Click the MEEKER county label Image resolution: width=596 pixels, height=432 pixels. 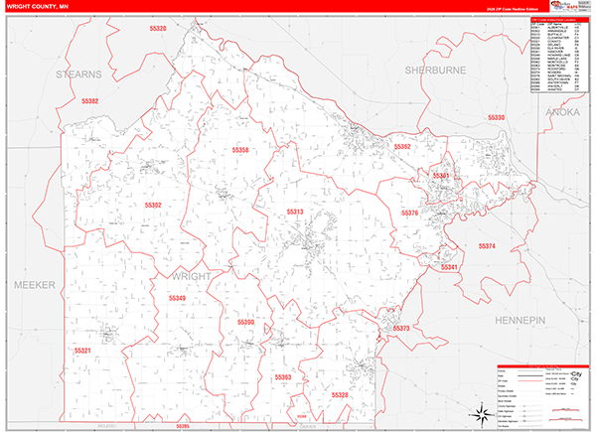[x=35, y=285]
